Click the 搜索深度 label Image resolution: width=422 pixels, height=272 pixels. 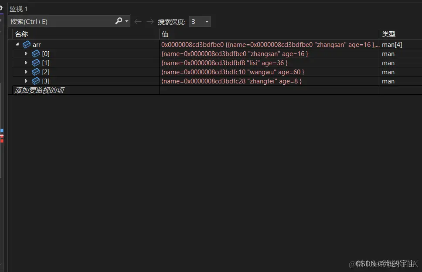point(172,22)
